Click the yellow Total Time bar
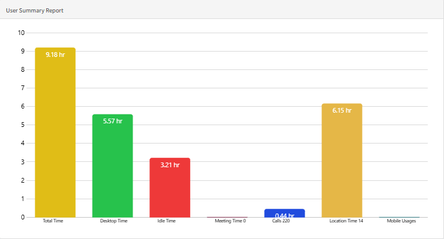 coord(55,136)
